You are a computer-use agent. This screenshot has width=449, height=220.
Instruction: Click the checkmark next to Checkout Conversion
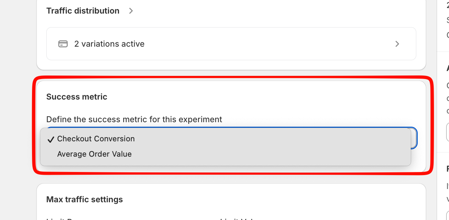pos(51,139)
